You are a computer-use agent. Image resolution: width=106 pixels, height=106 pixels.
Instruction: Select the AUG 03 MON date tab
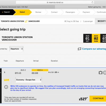click(103, 38)
